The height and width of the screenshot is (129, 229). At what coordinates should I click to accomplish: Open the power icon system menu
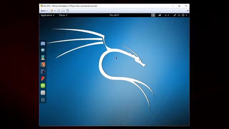[183, 15]
